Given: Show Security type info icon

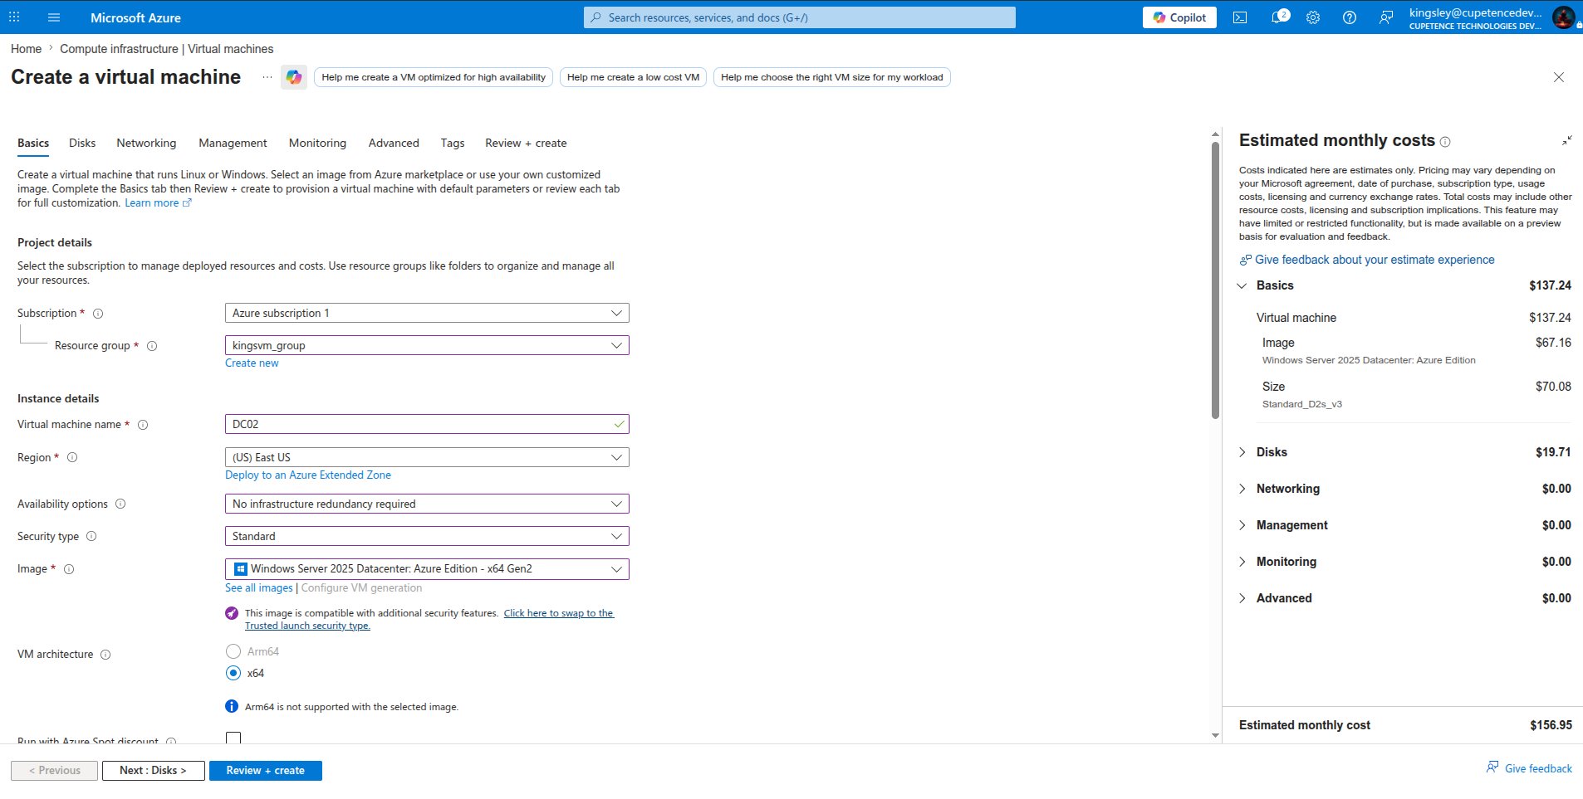Looking at the screenshot, I should tap(91, 536).
